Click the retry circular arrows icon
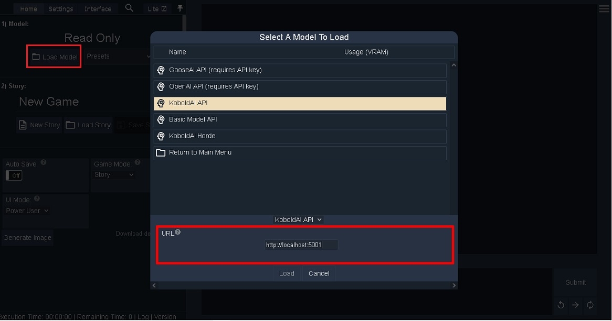Image resolution: width=612 pixels, height=321 pixels. point(590,305)
